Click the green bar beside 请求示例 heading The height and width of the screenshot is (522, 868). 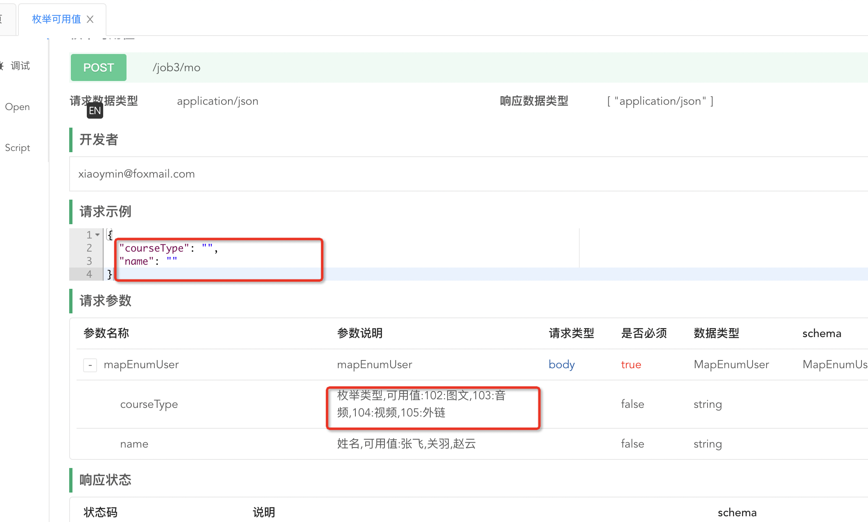[x=71, y=211]
